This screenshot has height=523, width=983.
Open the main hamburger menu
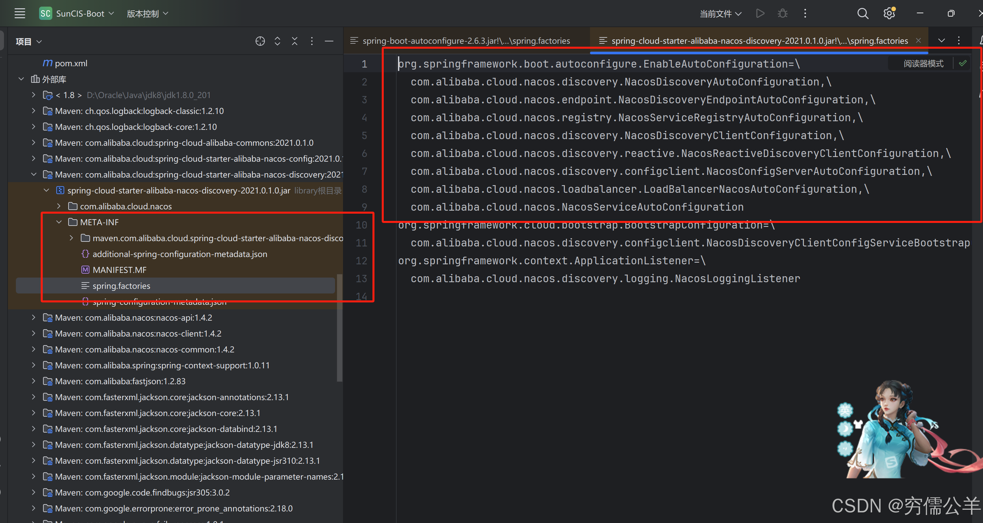[20, 14]
